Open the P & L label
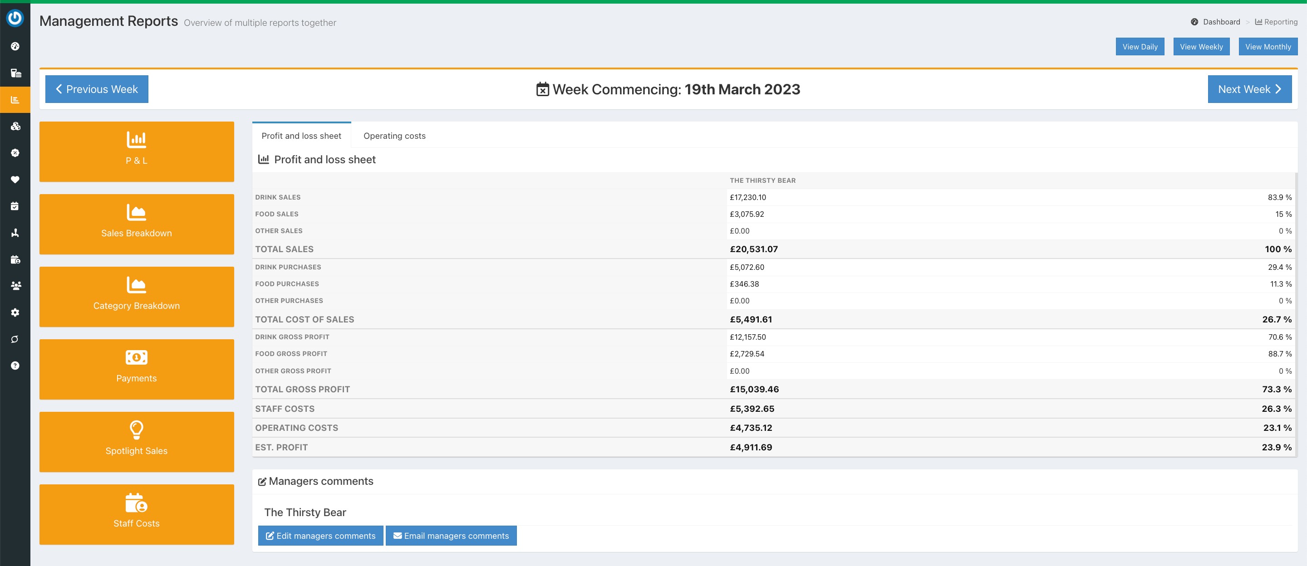Viewport: 1307px width, 566px height. (x=137, y=161)
